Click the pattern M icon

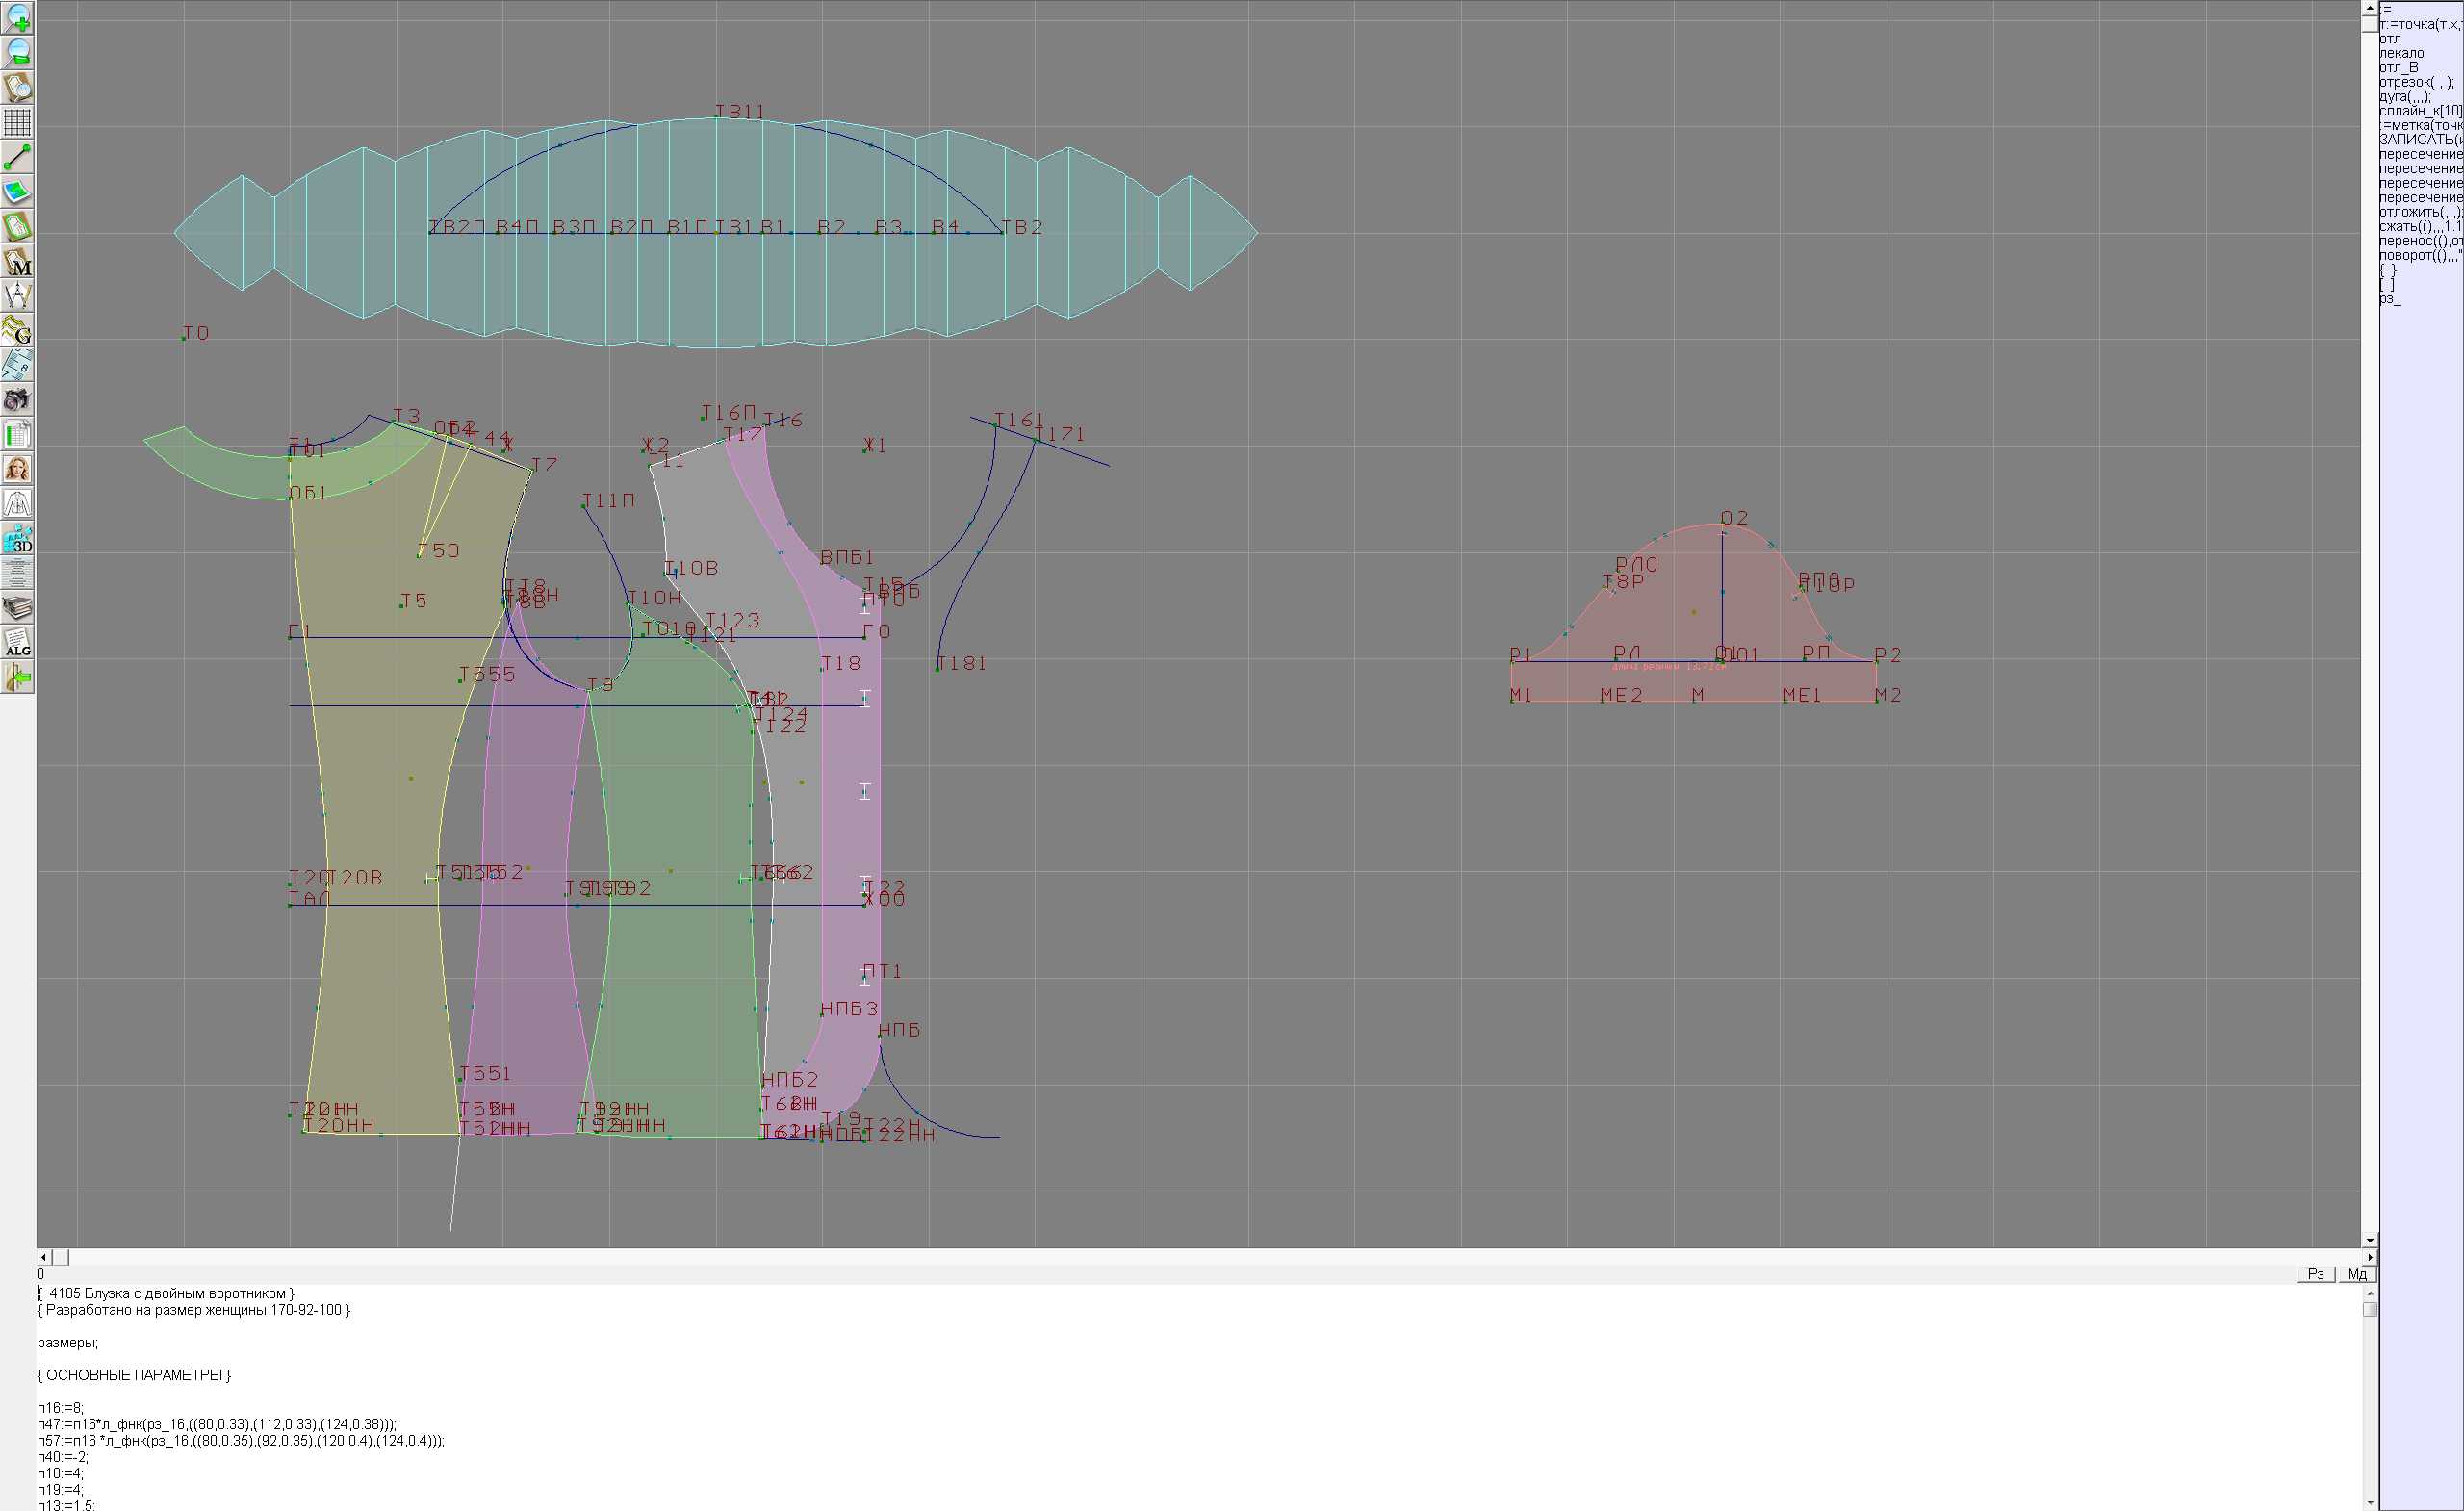(17, 261)
